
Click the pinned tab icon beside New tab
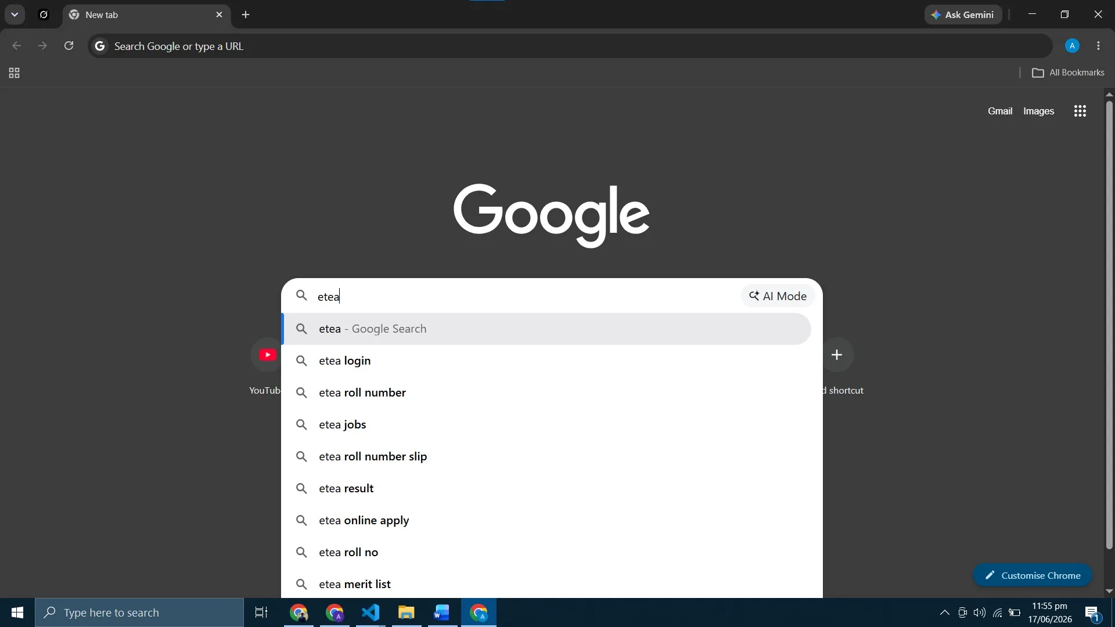(x=44, y=15)
